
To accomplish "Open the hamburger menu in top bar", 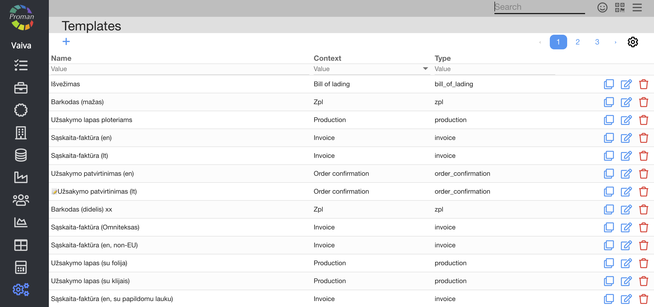I will coord(637,7).
